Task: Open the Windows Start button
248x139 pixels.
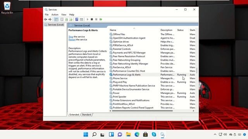Action: [86, 134]
